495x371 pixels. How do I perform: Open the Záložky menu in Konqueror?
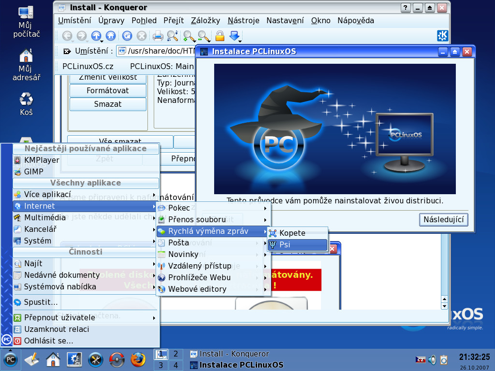205,21
